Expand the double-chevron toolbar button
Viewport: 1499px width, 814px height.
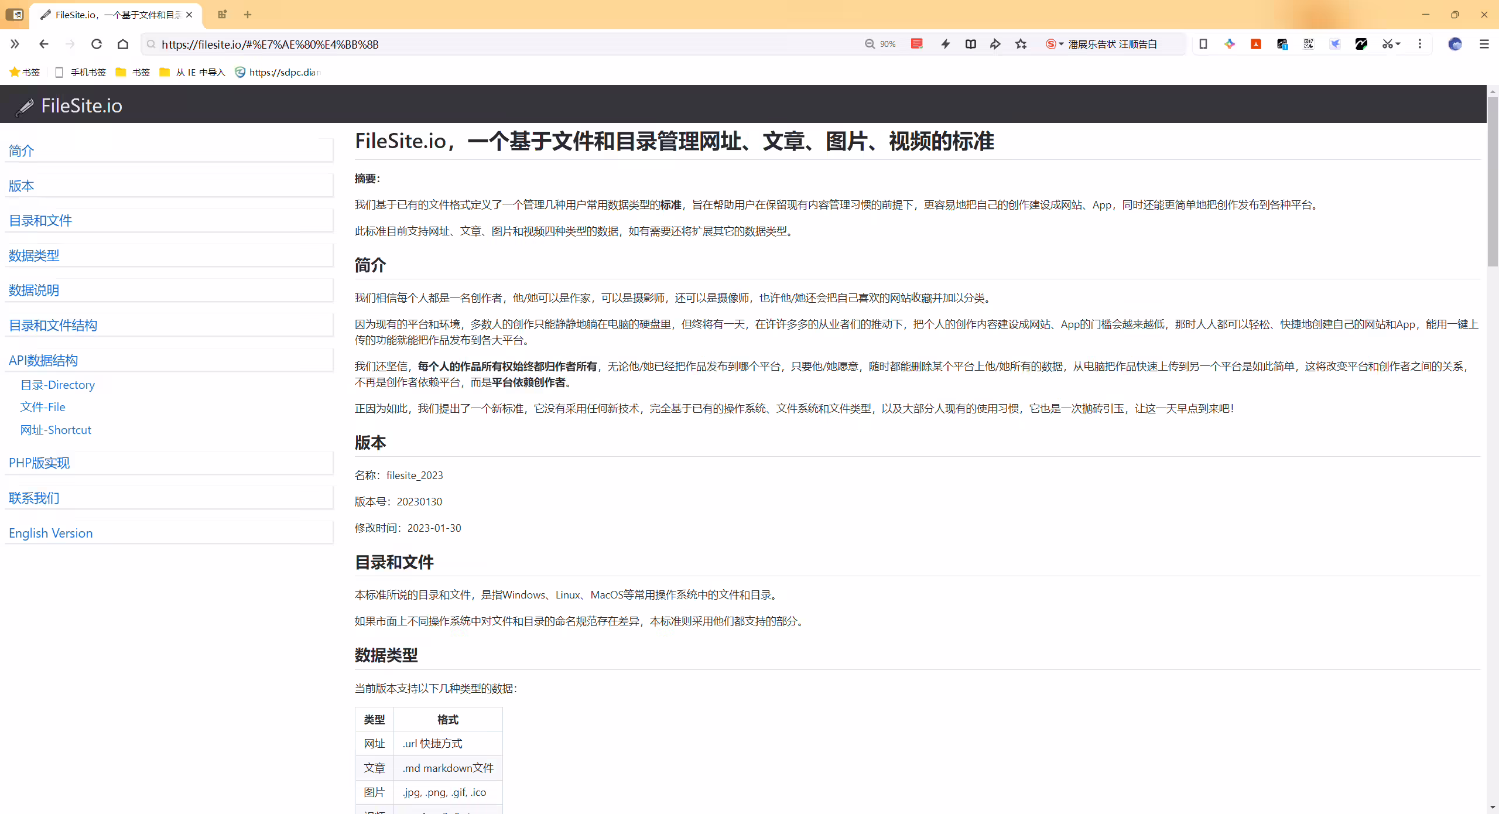click(x=15, y=44)
